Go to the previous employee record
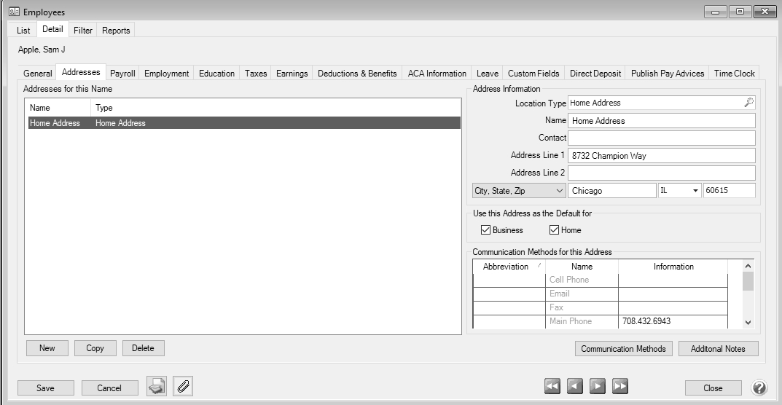The height and width of the screenshot is (405, 782). click(575, 387)
